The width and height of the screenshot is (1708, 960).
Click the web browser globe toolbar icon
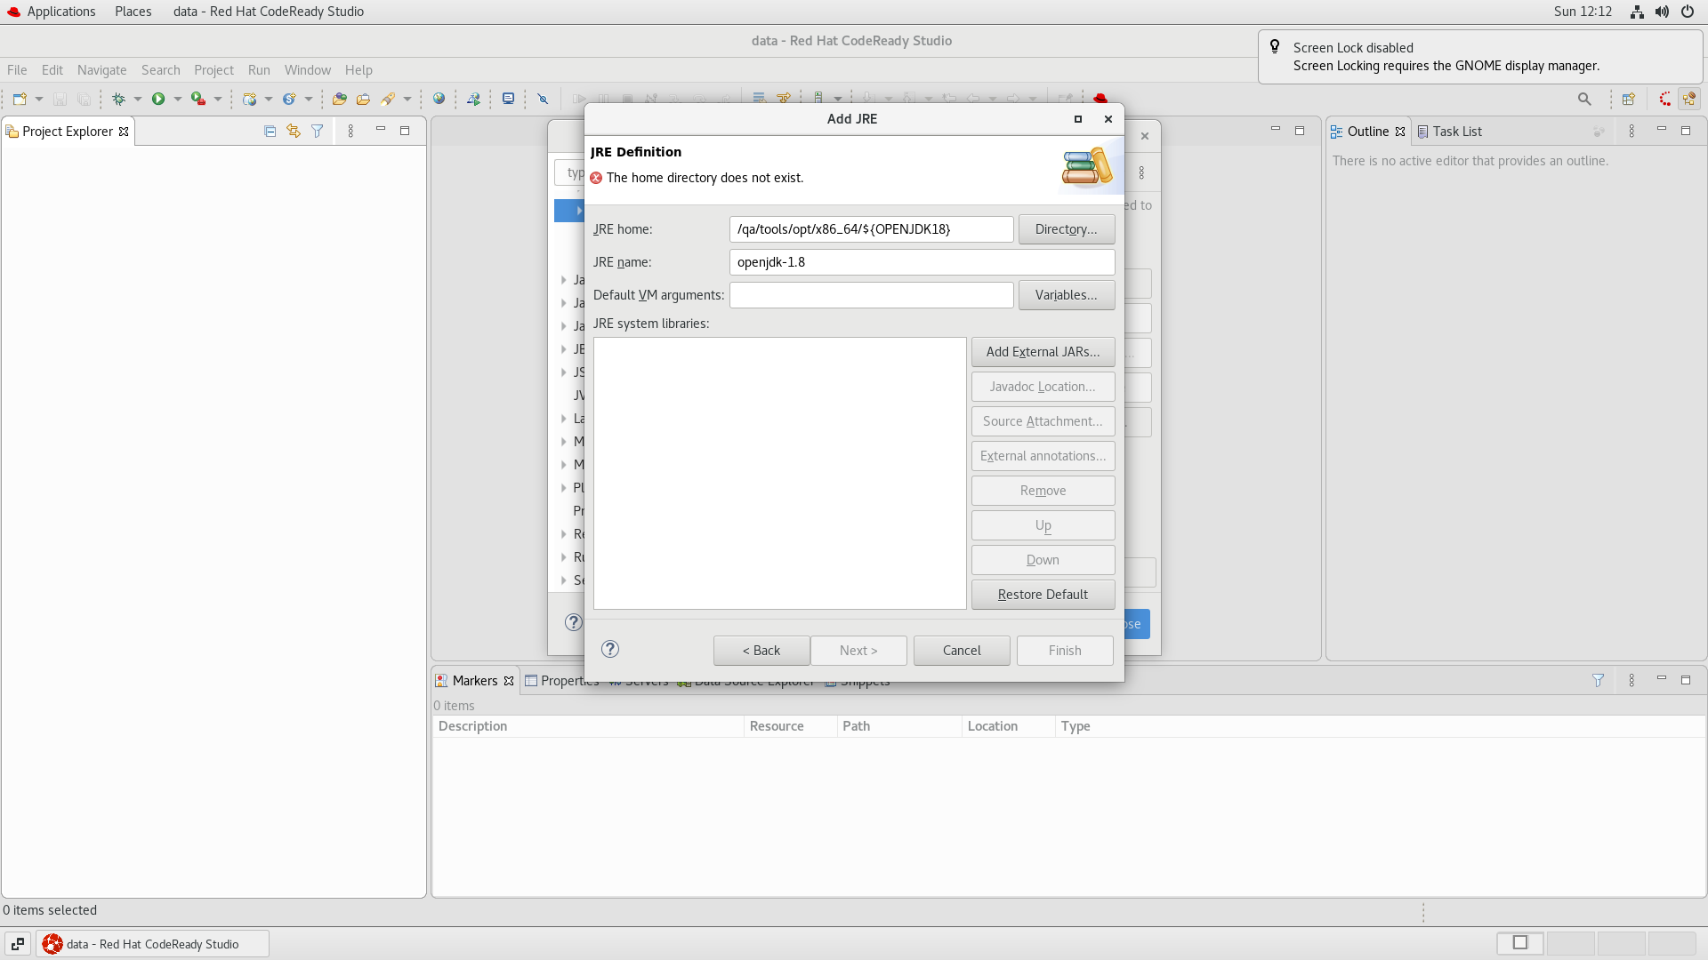(439, 99)
